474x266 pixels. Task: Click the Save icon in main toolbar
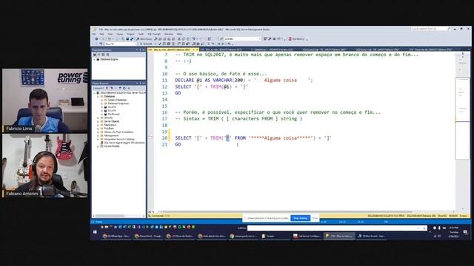(x=127, y=39)
